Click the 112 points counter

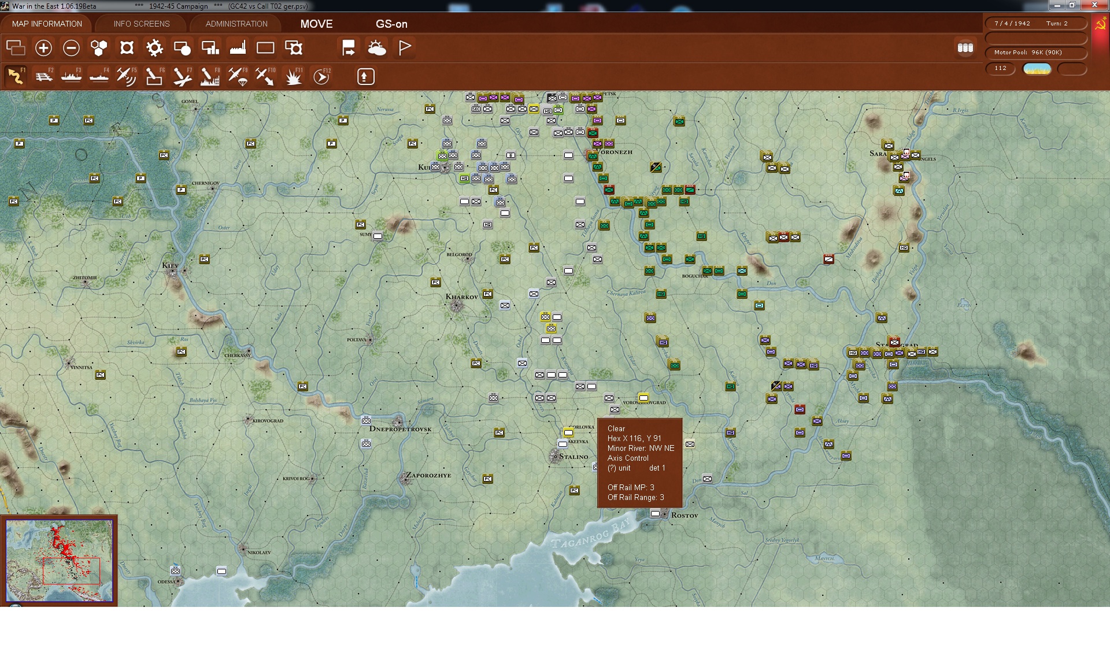point(1001,69)
